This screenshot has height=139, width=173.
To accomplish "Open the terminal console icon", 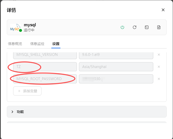I will click(147, 27).
